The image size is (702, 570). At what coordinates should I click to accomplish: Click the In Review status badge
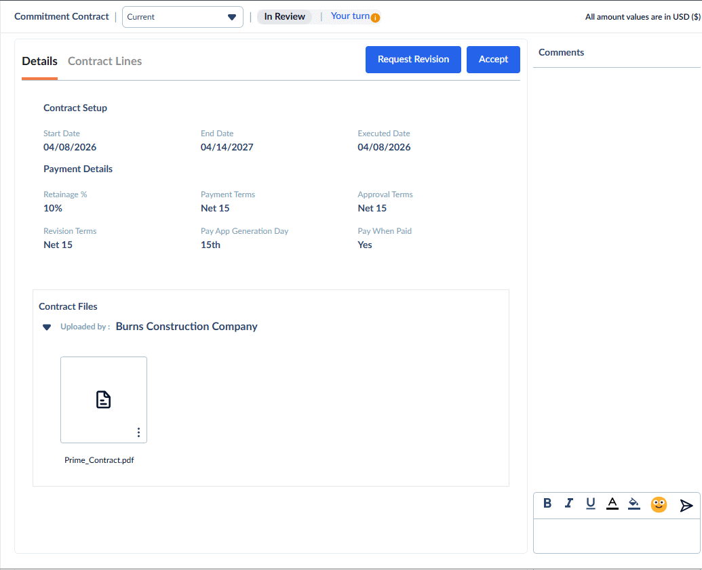pyautogui.click(x=285, y=16)
